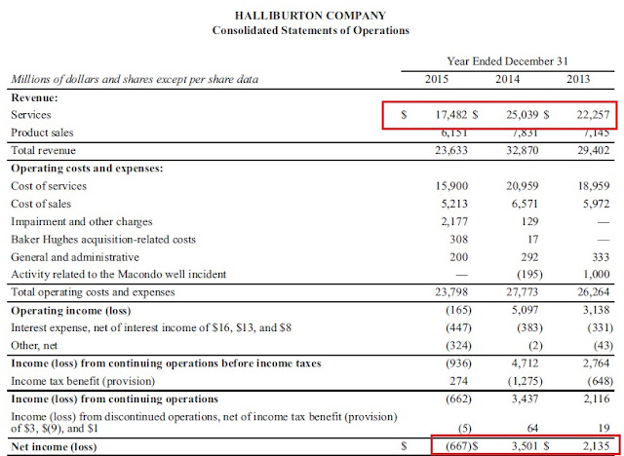Select the Macondo well incident row label
The height and width of the screenshot is (456, 624).
point(119,275)
